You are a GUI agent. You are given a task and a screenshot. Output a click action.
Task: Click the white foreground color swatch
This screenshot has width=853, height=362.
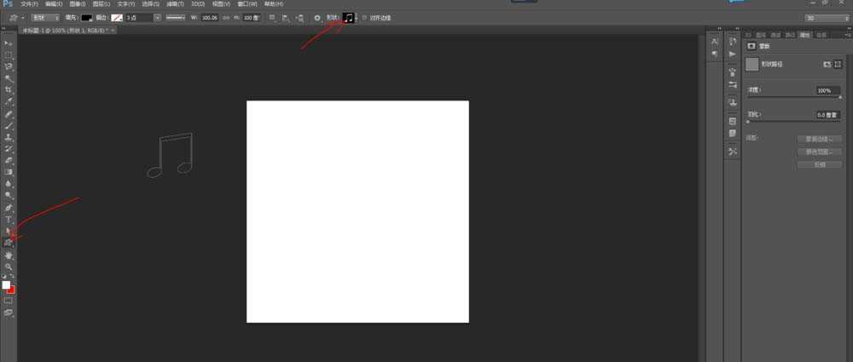coord(6,284)
